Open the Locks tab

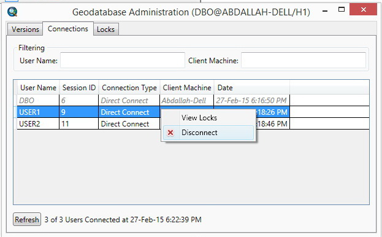pyautogui.click(x=105, y=29)
